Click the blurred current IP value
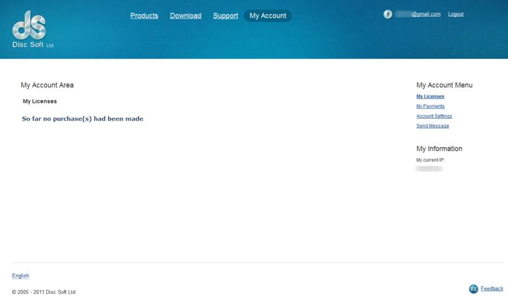Image resolution: width=508 pixels, height=297 pixels. [429, 169]
